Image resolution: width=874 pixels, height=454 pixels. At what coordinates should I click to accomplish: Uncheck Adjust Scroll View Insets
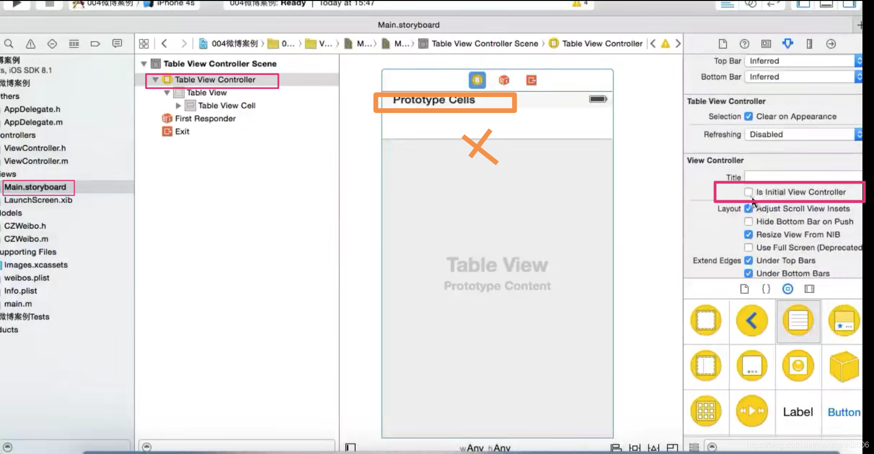point(749,209)
